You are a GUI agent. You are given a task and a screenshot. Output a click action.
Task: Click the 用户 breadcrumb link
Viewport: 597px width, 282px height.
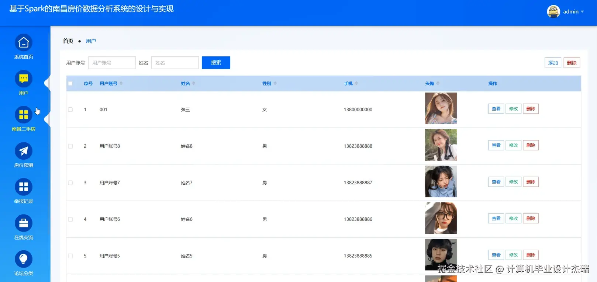click(91, 41)
